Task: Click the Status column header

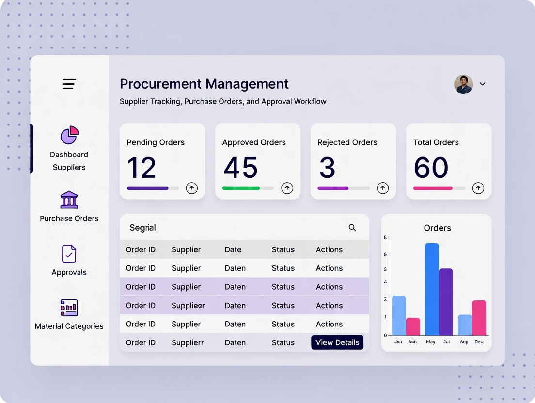Action: [x=283, y=249]
